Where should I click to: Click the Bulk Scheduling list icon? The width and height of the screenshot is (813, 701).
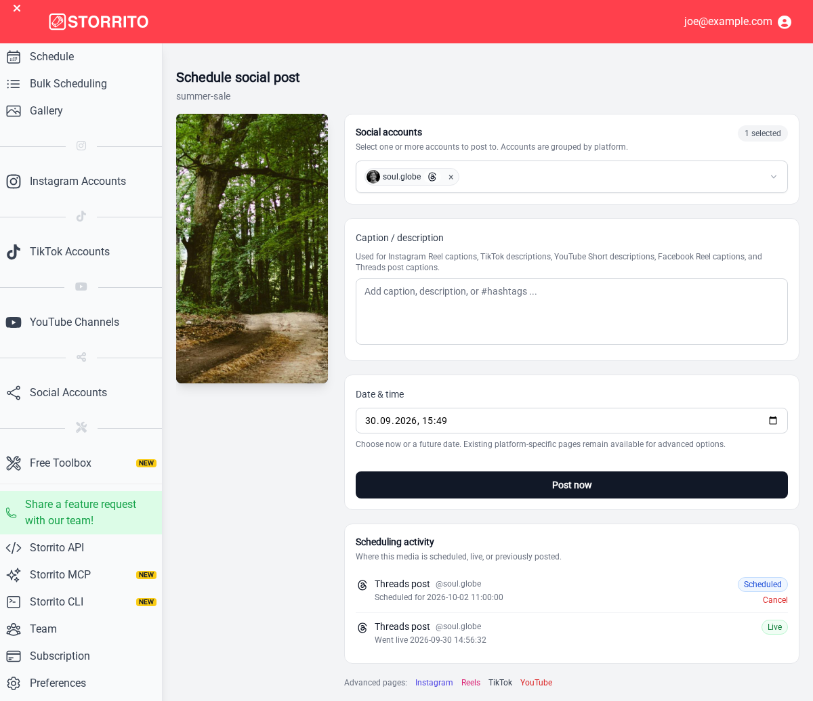tap(14, 84)
